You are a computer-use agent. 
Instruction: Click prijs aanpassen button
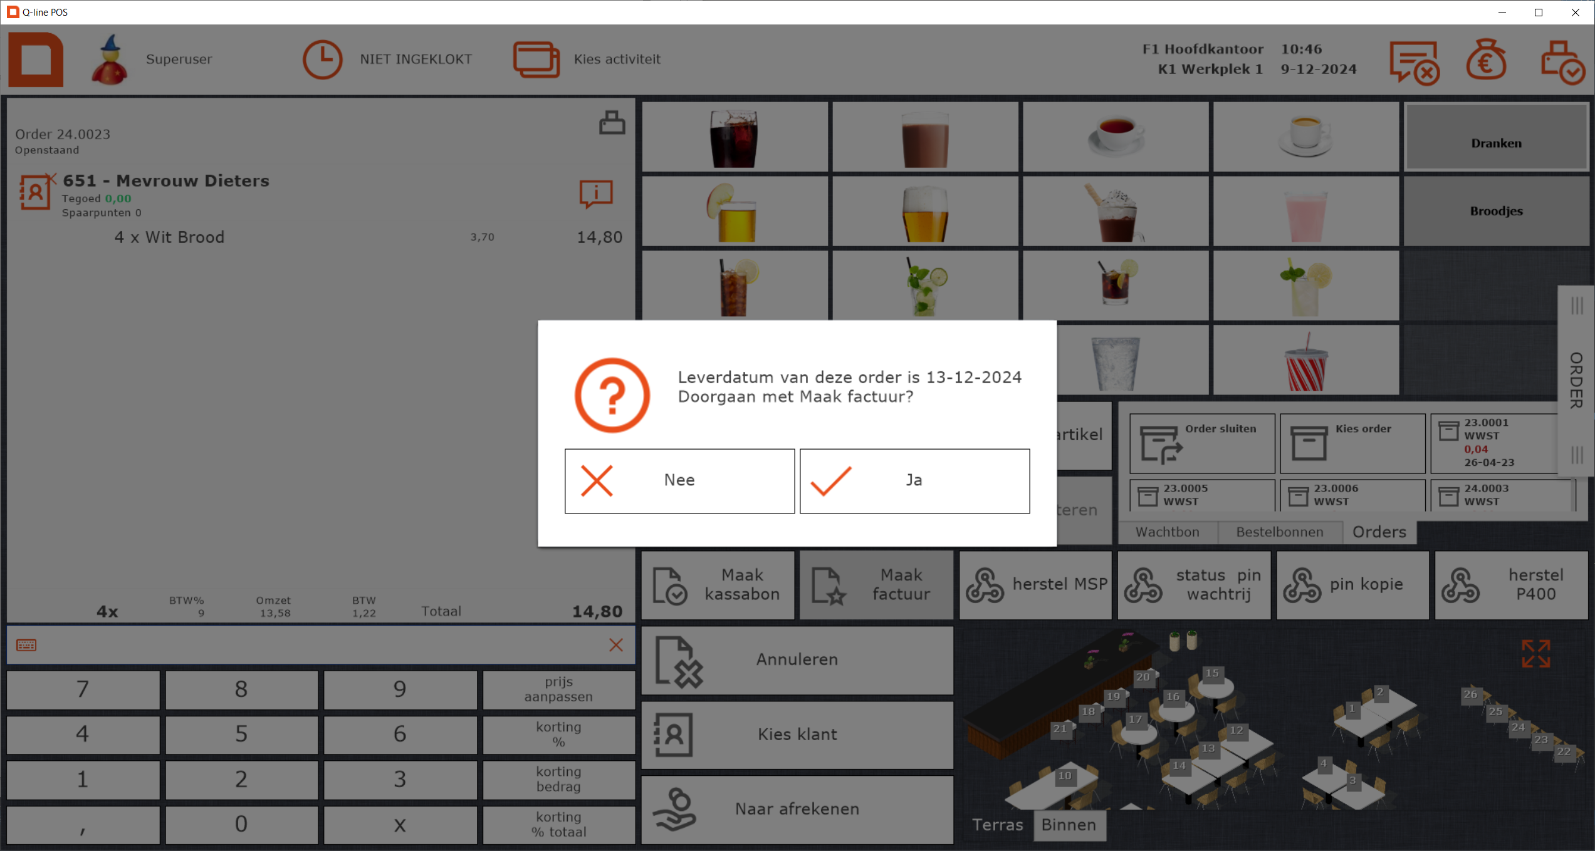pos(558,690)
